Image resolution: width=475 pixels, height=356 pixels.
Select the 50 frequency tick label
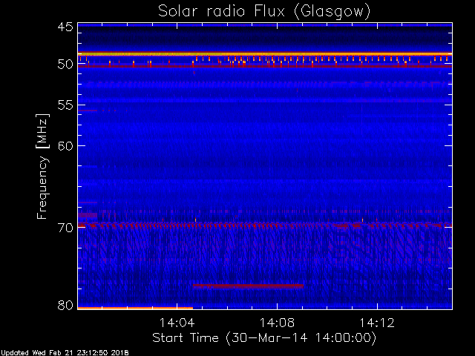pos(65,65)
